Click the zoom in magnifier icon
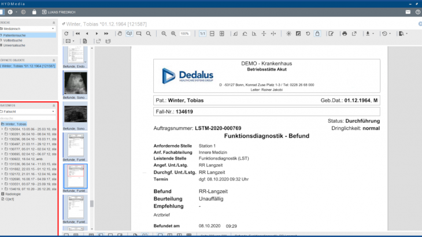This screenshot has height=237, width=422. (x=173, y=34)
